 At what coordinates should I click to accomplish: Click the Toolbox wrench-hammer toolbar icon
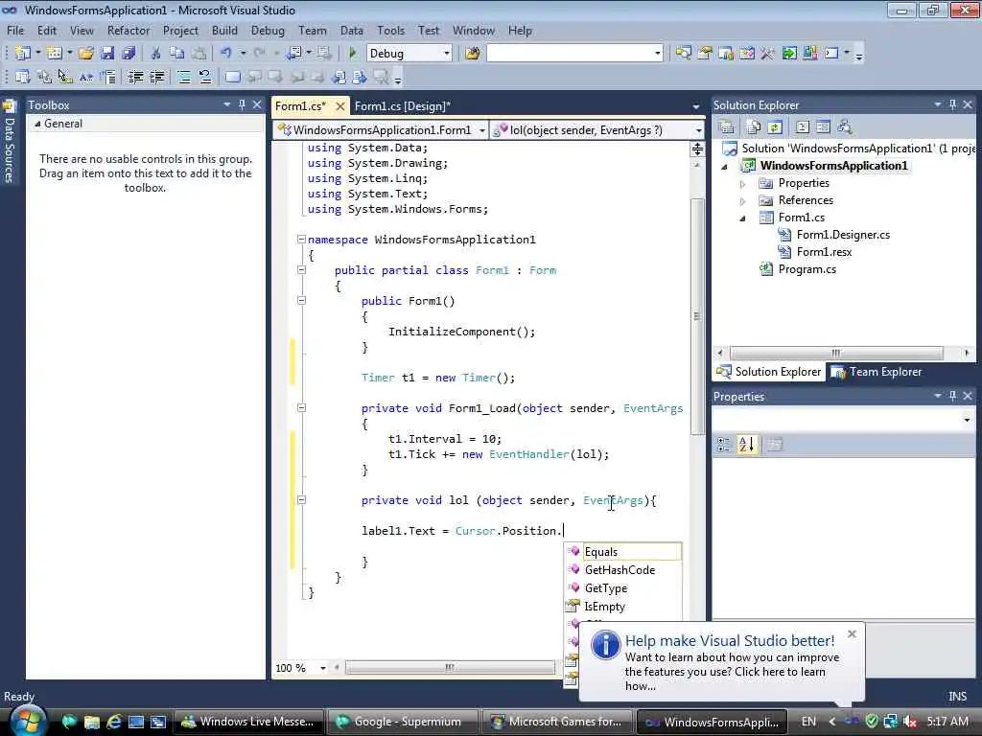(767, 54)
